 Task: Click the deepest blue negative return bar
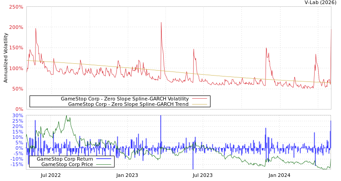click(x=193, y=167)
